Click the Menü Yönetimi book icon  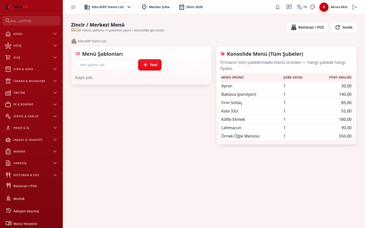tap(9, 223)
